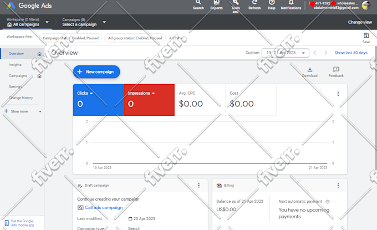Viewport: 377px width, 230px height.
Task: Open the Call ads campaign link
Action: [x=104, y=207]
